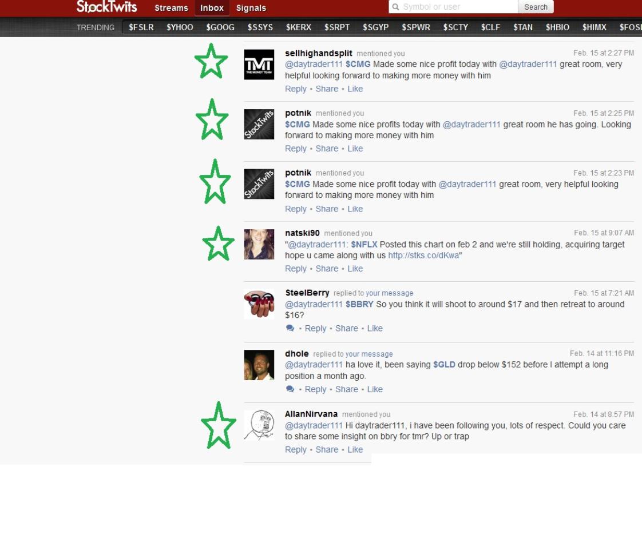Click AllanNirvana's meme face avatar
Viewport: 642px width, 543px height.
click(259, 425)
